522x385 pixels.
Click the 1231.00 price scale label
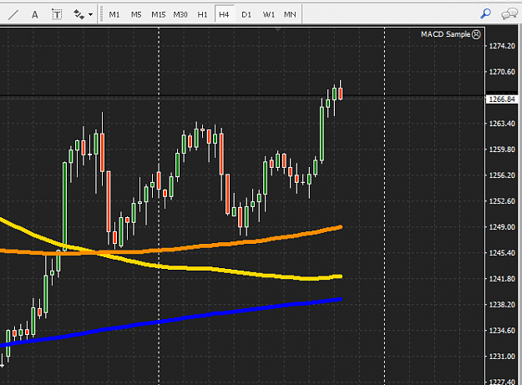pyautogui.click(x=502, y=357)
